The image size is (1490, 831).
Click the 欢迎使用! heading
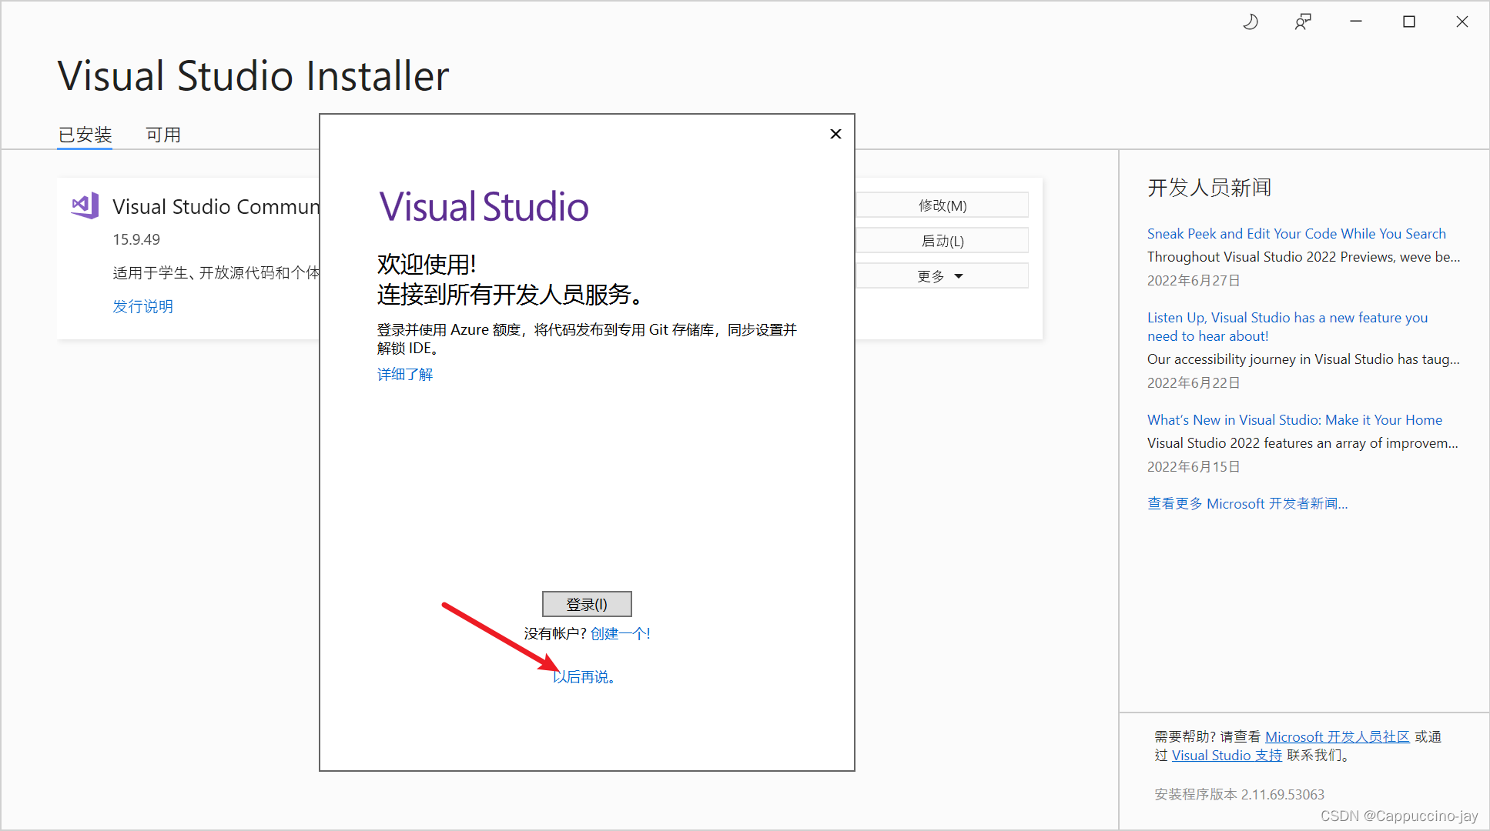click(x=427, y=265)
